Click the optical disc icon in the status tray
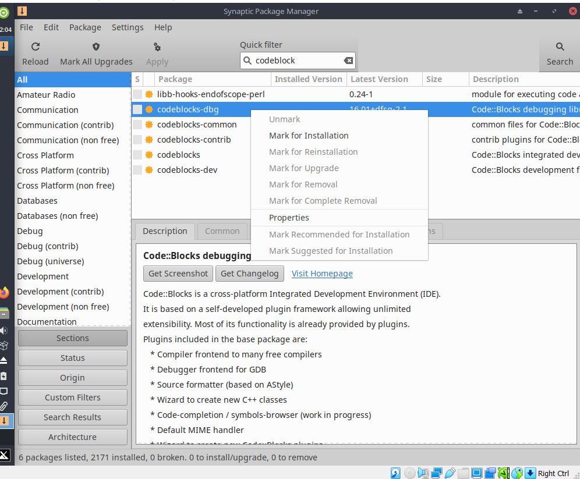This screenshot has height=479, width=580. (x=409, y=473)
